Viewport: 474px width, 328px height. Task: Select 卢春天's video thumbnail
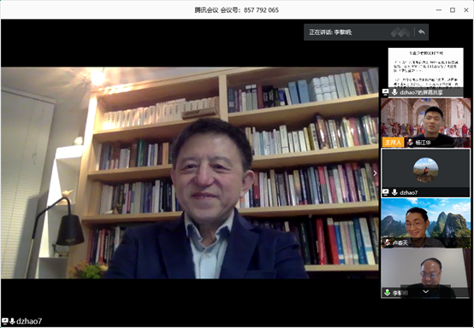[425, 223]
